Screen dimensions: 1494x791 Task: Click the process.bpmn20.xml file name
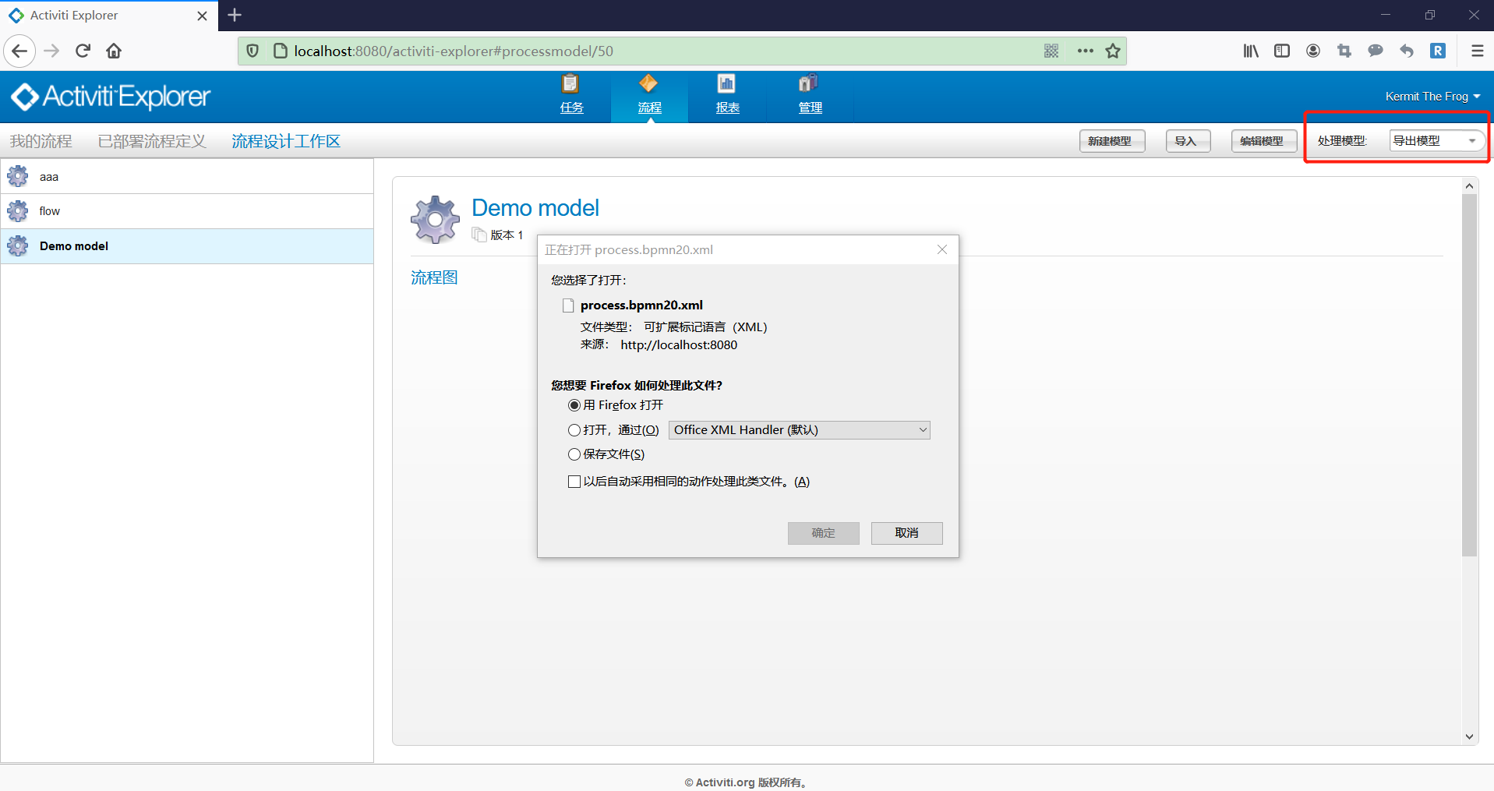click(641, 305)
